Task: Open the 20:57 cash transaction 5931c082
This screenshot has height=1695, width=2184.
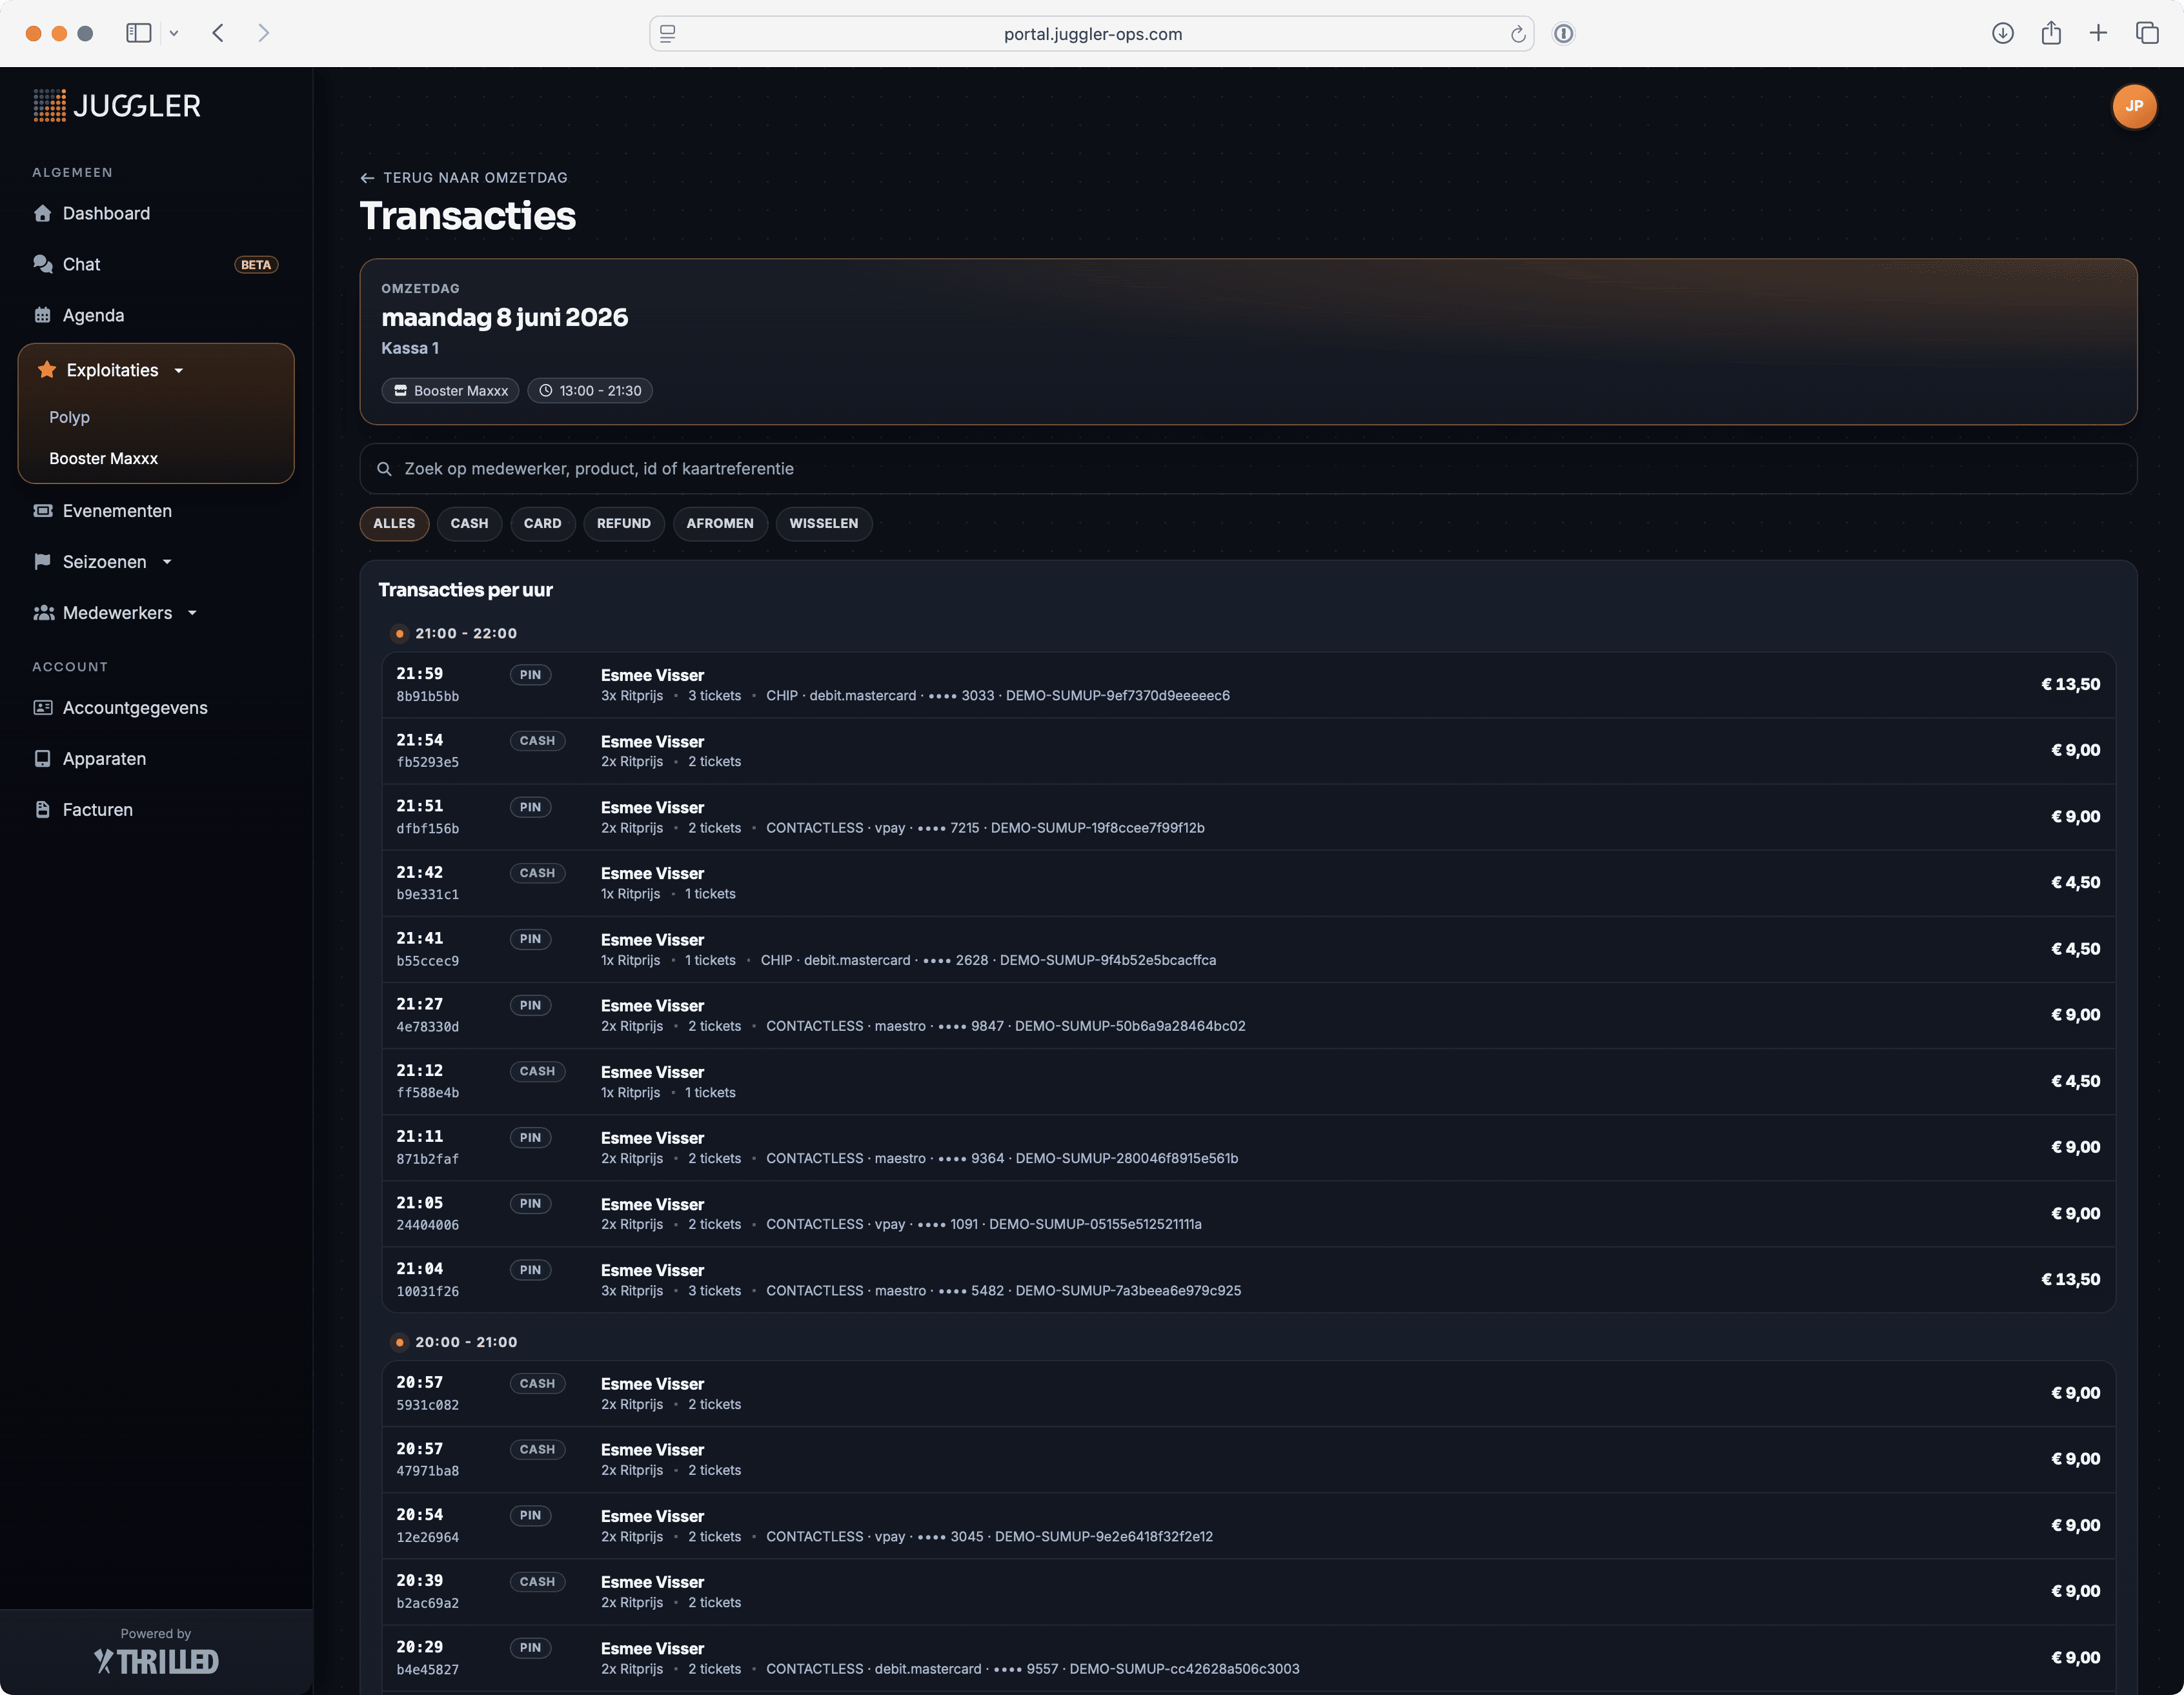Action: coord(1248,1393)
